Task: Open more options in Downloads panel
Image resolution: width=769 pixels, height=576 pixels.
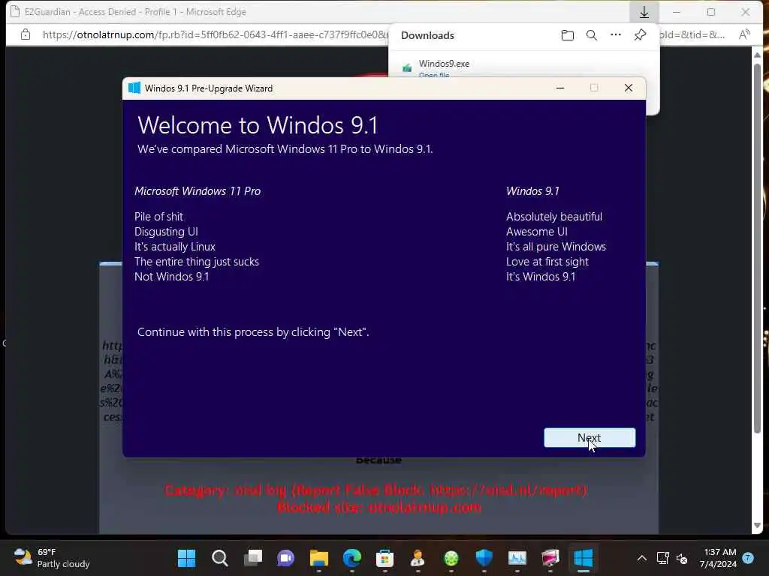Action: (x=616, y=34)
